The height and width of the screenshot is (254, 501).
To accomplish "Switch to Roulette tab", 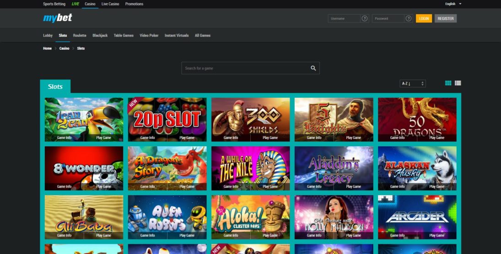I will [80, 36].
